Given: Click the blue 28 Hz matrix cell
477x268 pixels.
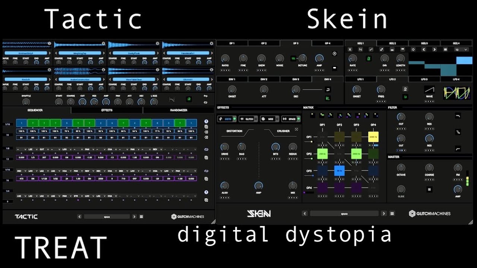Looking at the screenshot, I should pyautogui.click(x=339, y=170).
